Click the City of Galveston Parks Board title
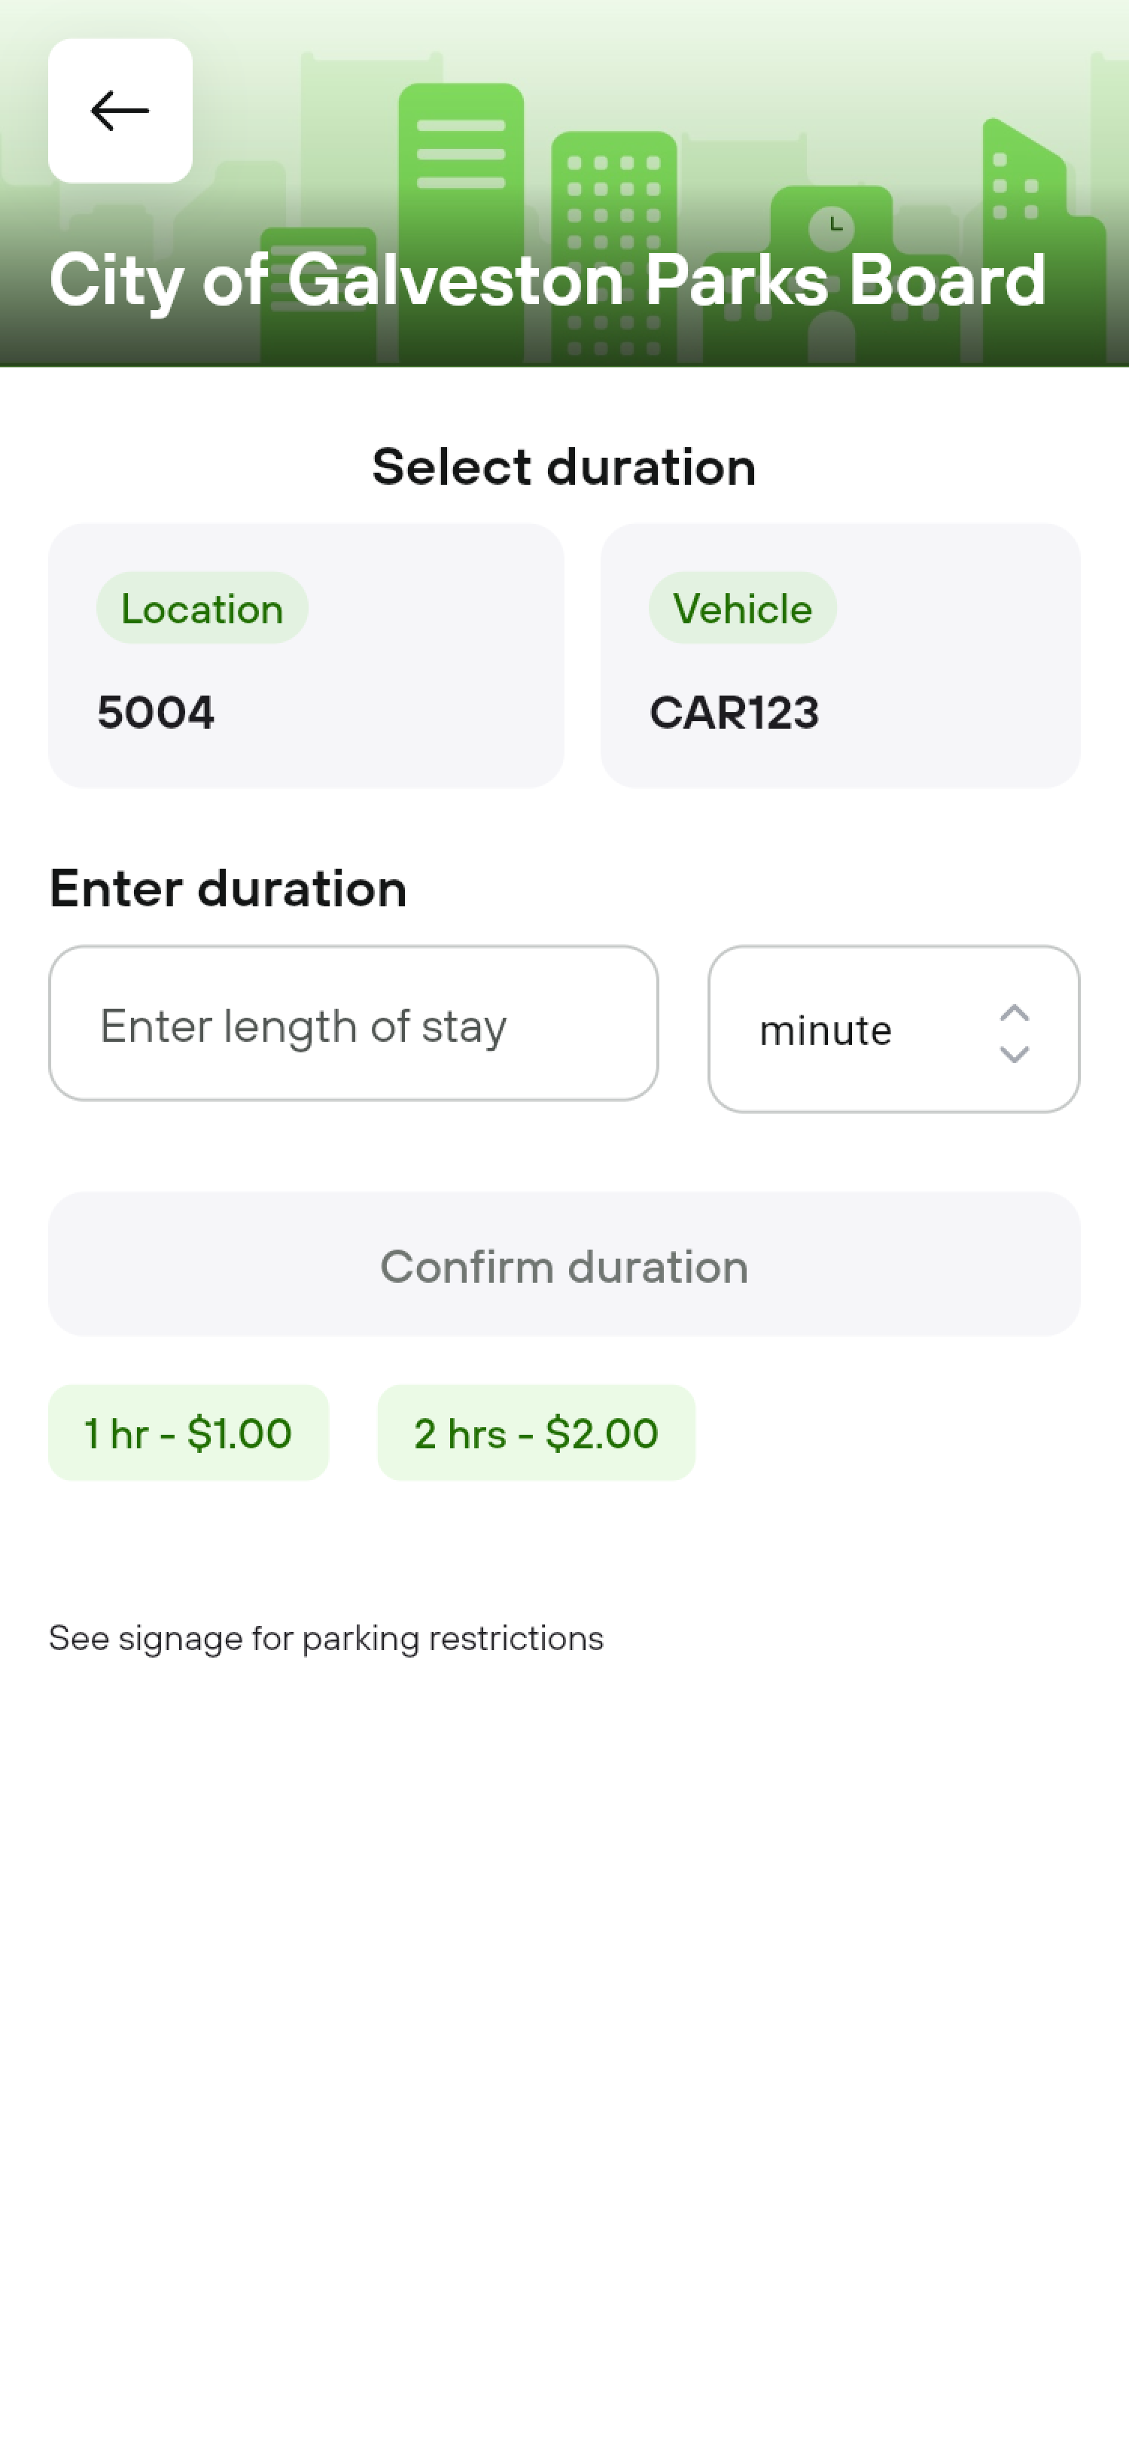This screenshot has width=1129, height=2445. coord(547,281)
